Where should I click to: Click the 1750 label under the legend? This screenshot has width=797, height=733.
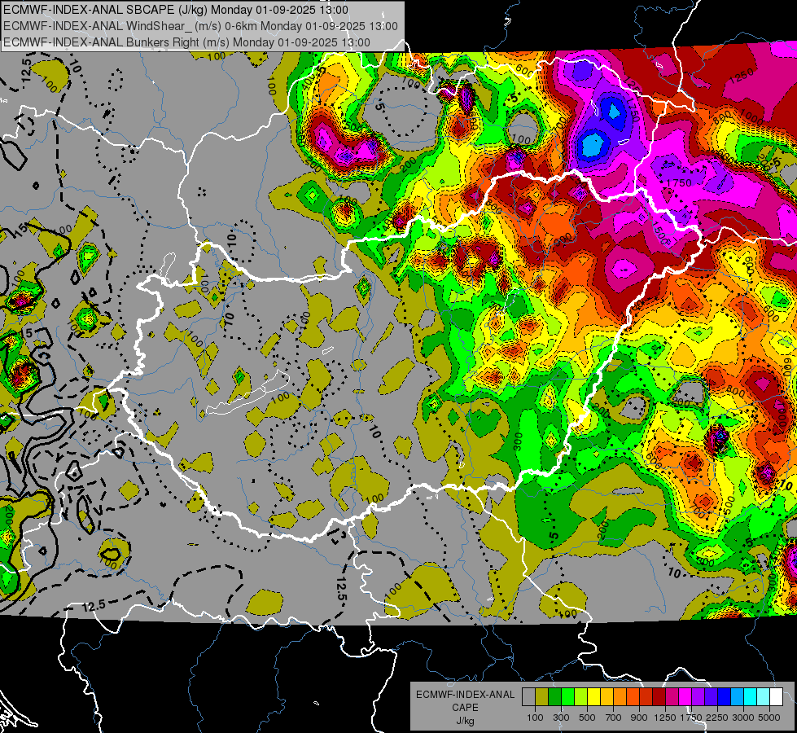click(x=691, y=718)
